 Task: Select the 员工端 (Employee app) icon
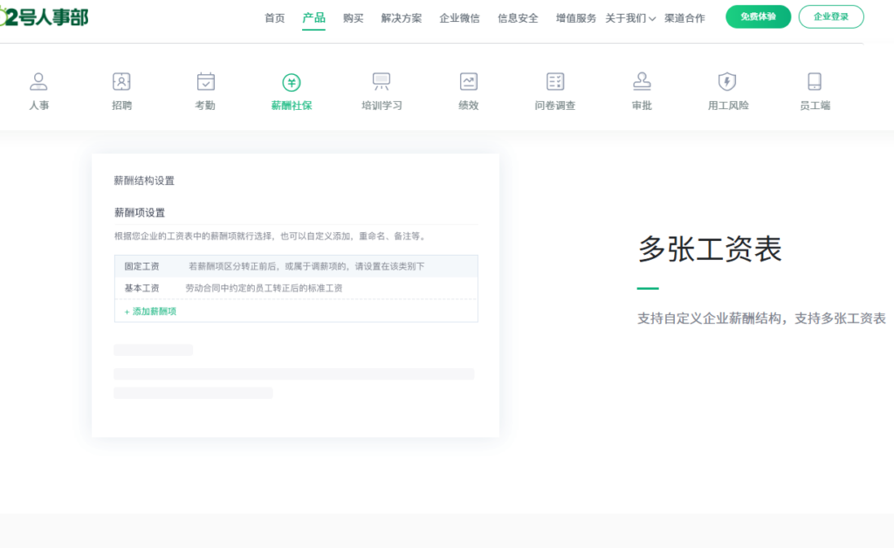click(x=814, y=87)
